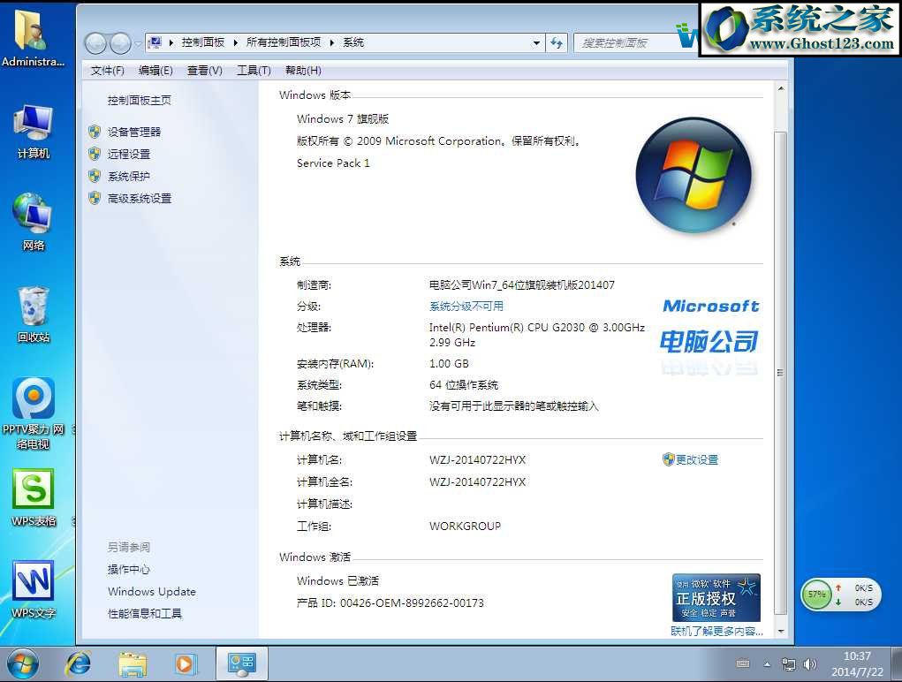Open media player taskbar icon
The width and height of the screenshot is (902, 682).
point(186,664)
